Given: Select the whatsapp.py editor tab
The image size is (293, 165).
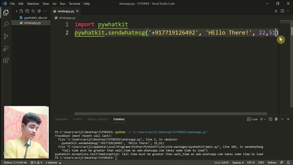Looking at the screenshot, I should tap(66, 11).
